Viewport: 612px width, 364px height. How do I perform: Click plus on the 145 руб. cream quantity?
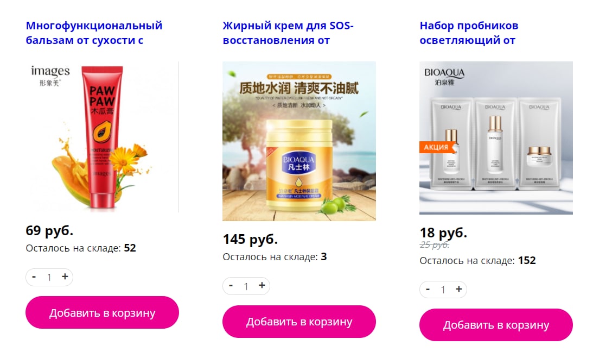(262, 286)
